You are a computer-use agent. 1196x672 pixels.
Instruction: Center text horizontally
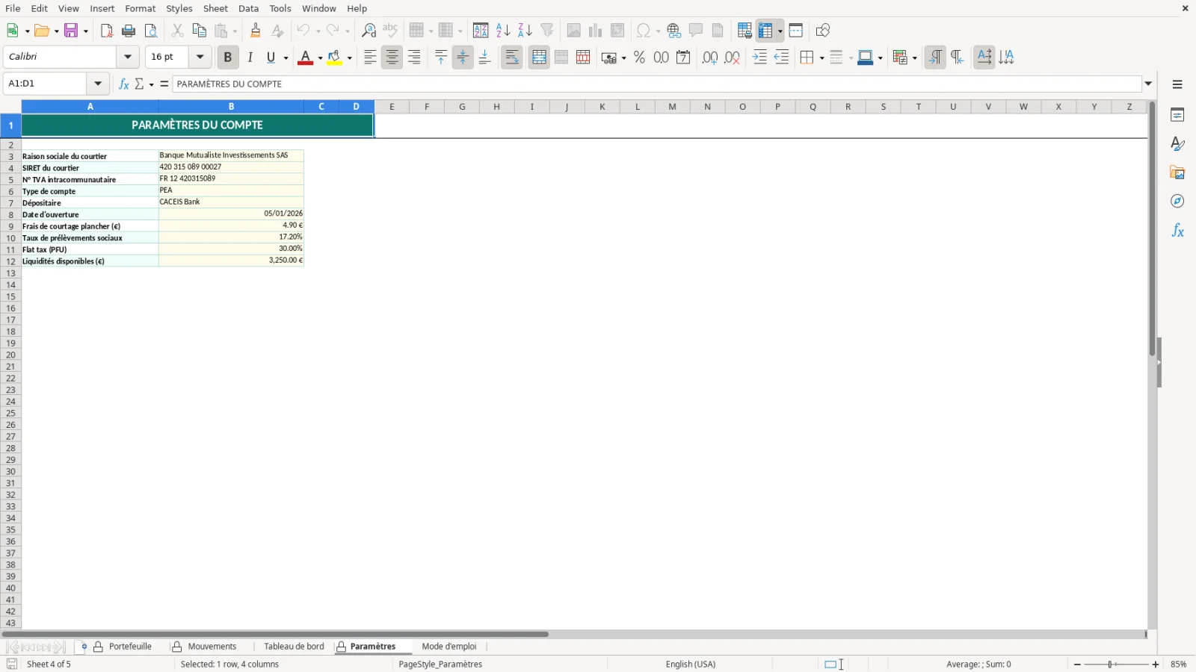click(x=392, y=57)
